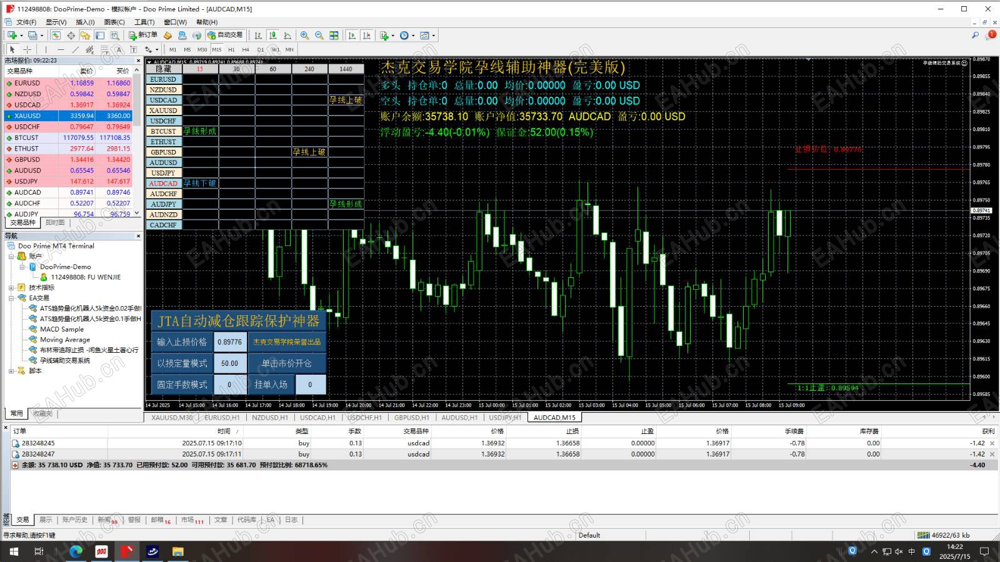Toggle chart auto-scroll icon
The height and width of the screenshot is (562, 1000).
click(352, 36)
